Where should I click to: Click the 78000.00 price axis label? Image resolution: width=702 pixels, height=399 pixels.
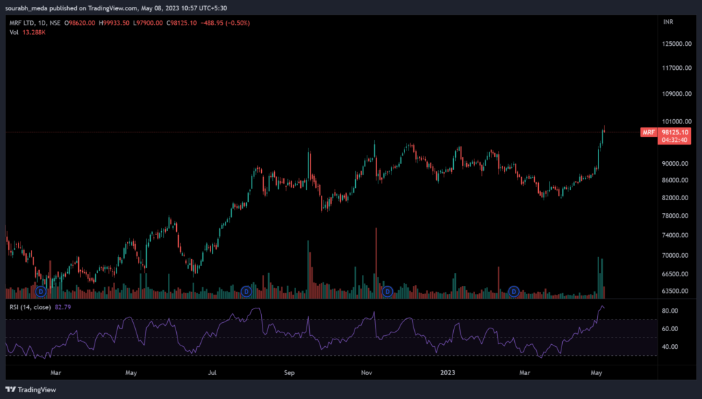click(675, 216)
